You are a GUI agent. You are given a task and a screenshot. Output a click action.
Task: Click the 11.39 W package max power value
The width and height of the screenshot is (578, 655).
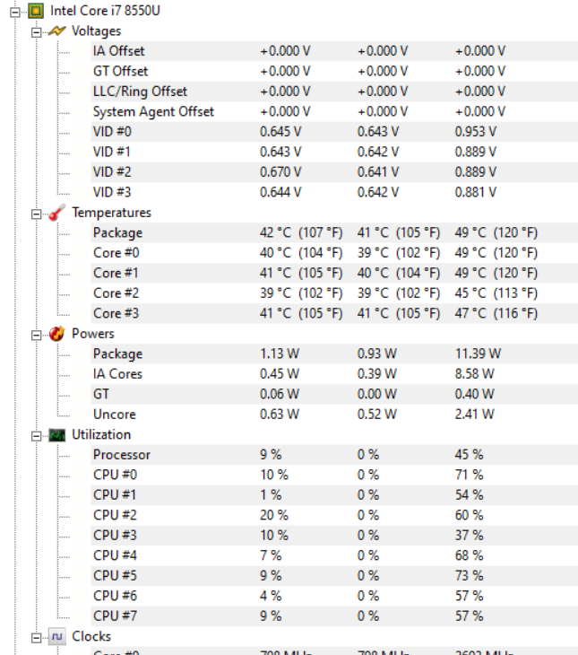(478, 354)
